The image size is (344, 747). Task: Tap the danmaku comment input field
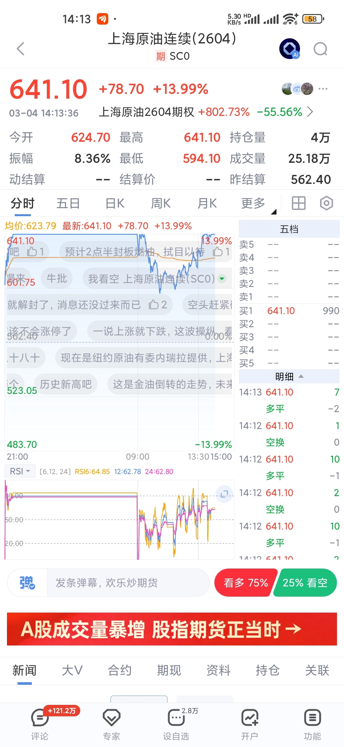pyautogui.click(x=128, y=583)
